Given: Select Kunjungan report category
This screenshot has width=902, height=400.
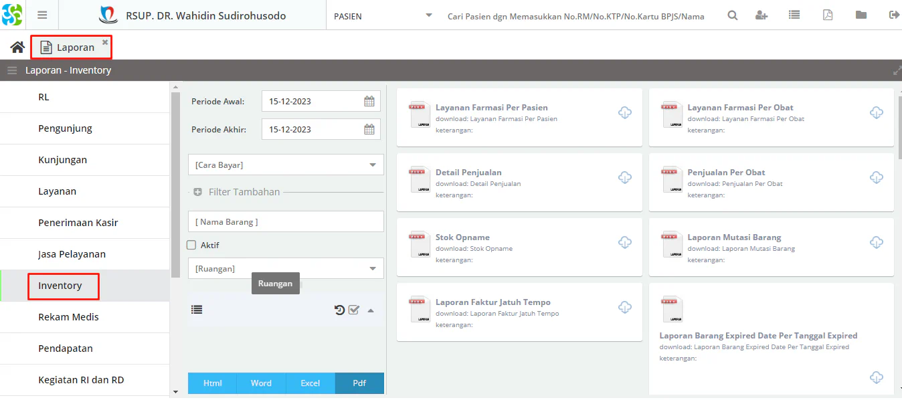Looking at the screenshot, I should pyautogui.click(x=84, y=160).
